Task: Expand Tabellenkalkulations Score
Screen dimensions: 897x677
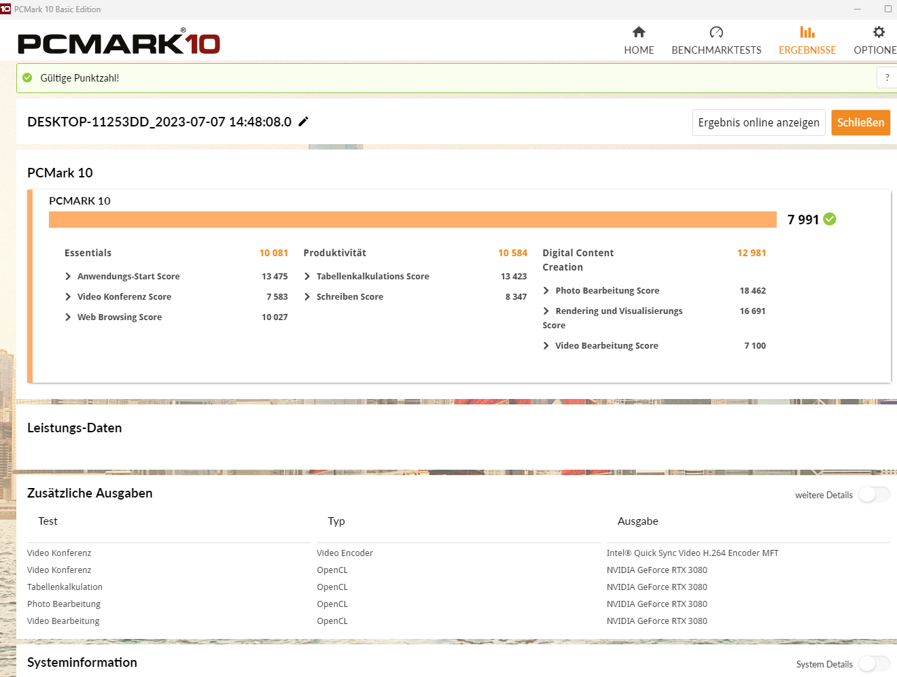Action: (x=307, y=276)
